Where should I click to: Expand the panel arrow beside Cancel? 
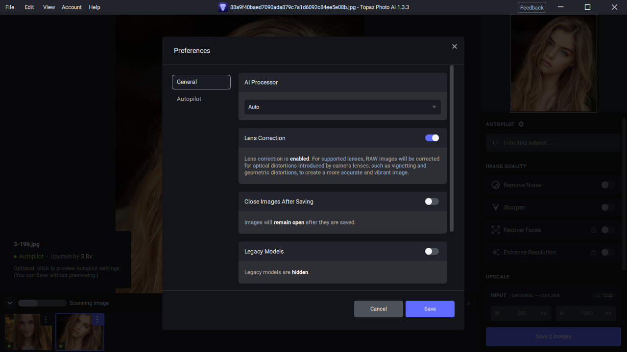[x=469, y=303]
